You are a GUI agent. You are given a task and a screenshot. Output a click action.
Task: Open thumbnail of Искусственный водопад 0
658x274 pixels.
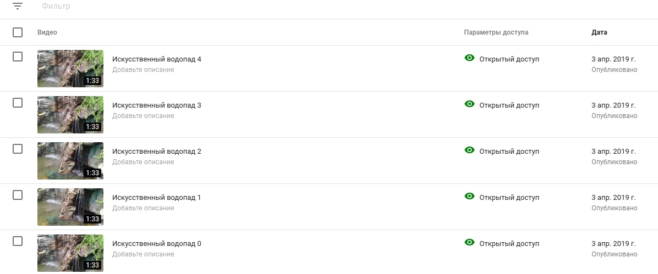[x=70, y=253]
